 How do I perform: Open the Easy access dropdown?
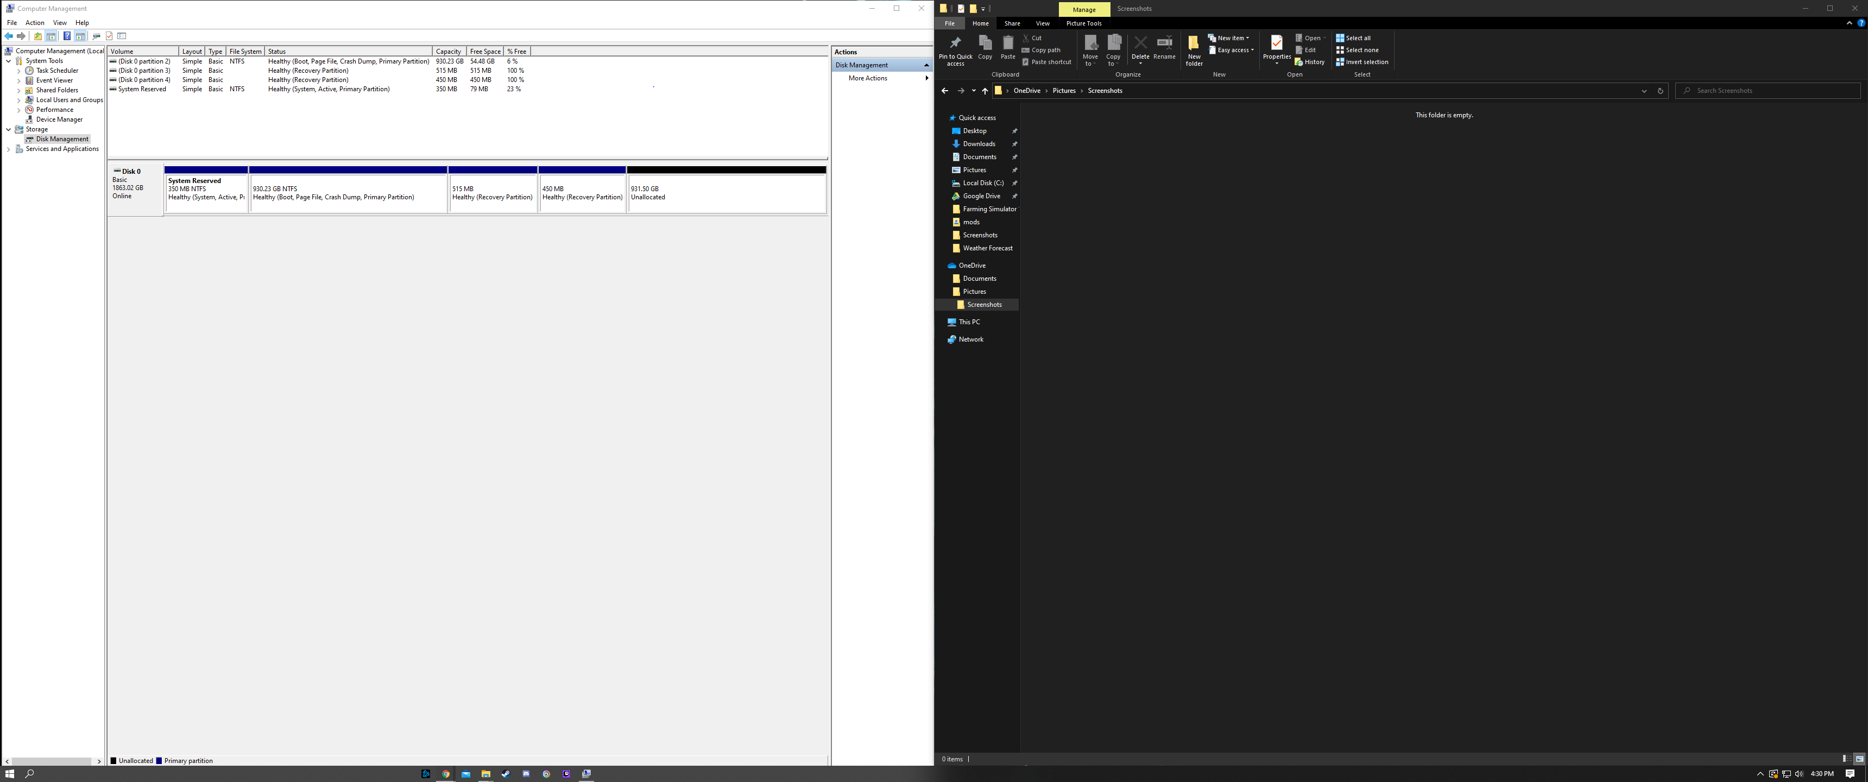tap(1230, 51)
